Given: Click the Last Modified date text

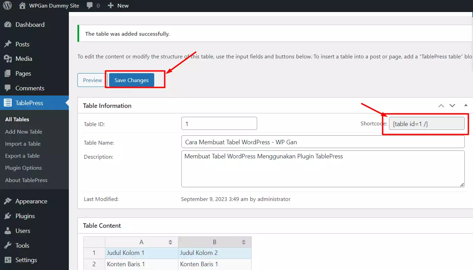Looking at the screenshot, I should tap(235, 199).
